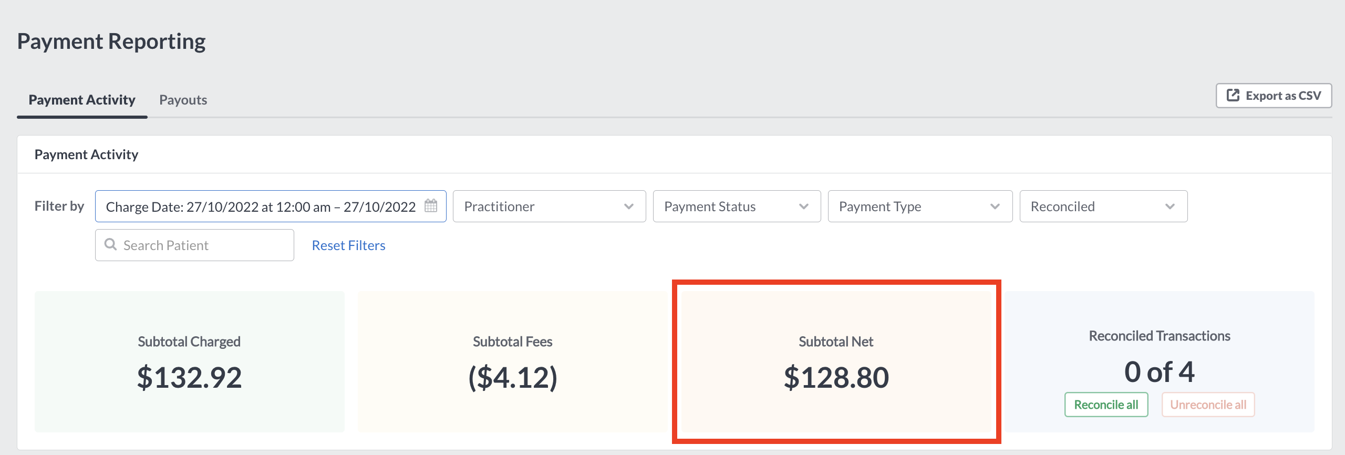Focus the Search Patient input field
The width and height of the screenshot is (1345, 455).
pos(194,245)
